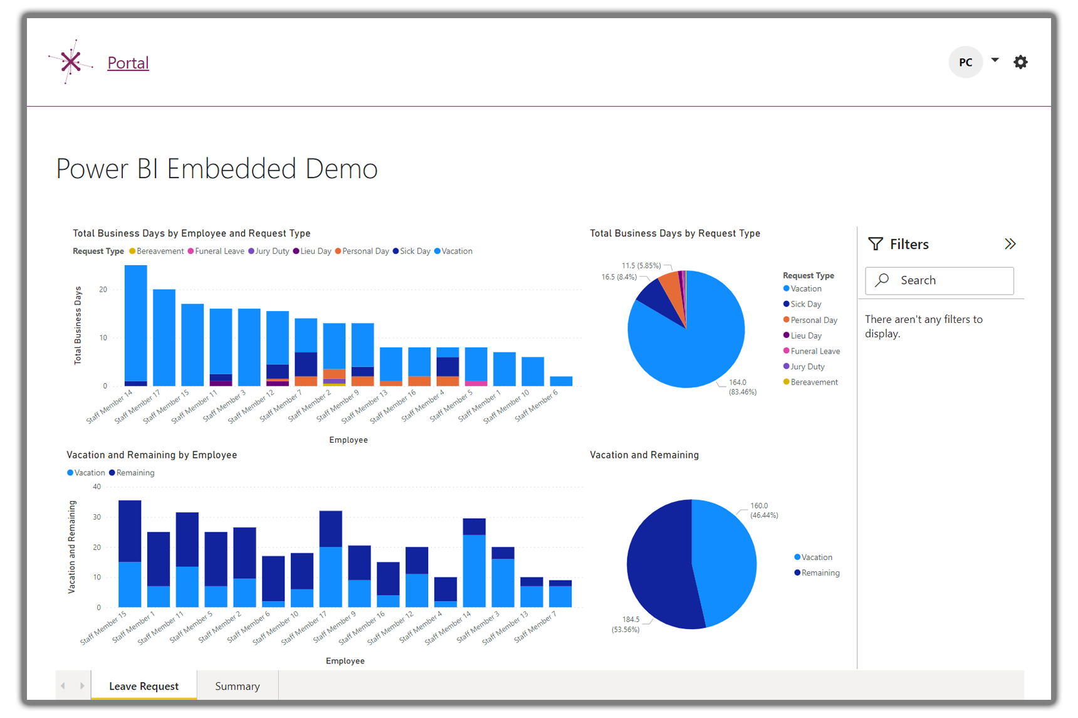1078x718 pixels.
Task: Select Personal Day in bar chart legend
Action: (362, 251)
